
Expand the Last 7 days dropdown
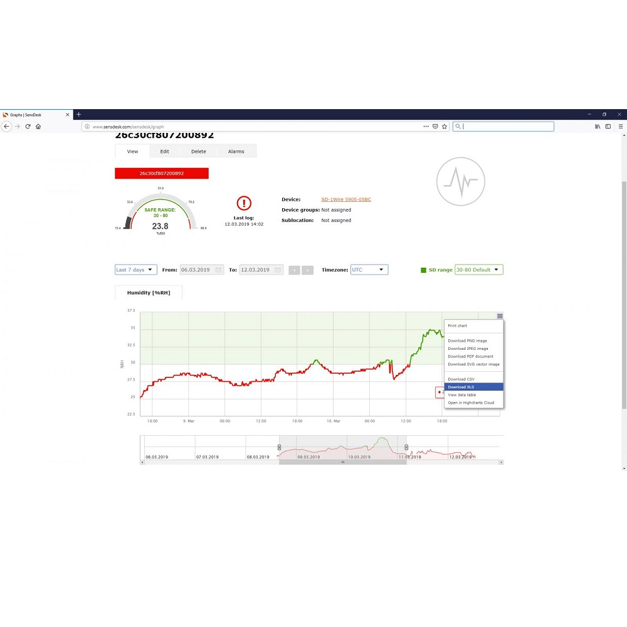point(135,270)
